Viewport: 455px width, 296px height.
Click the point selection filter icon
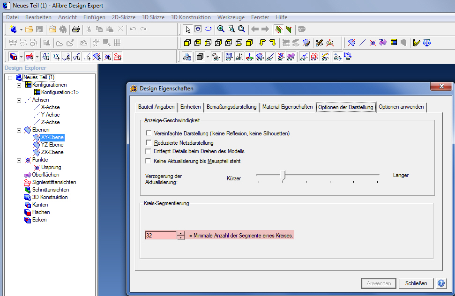pos(107,57)
